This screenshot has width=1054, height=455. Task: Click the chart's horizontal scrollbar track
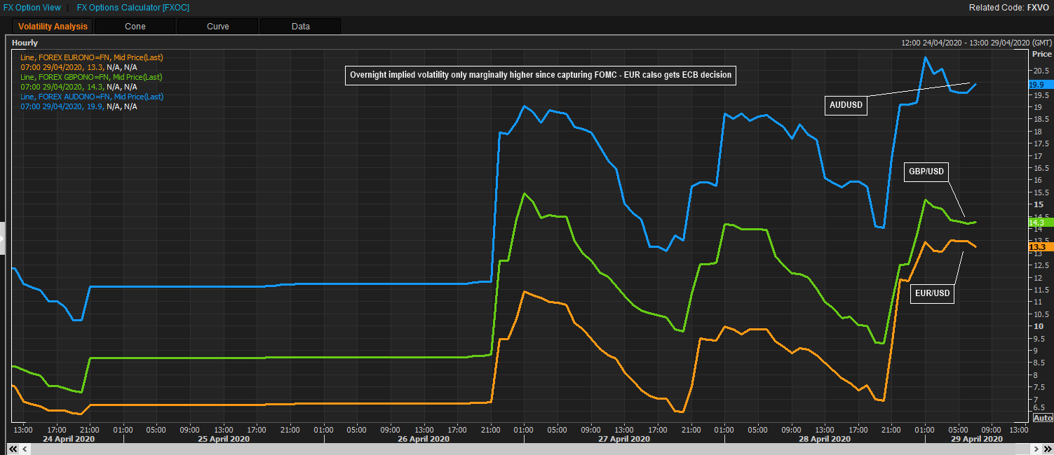click(526, 449)
